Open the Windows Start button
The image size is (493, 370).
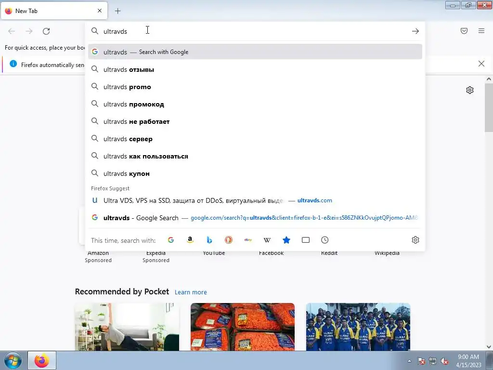[x=13, y=360]
